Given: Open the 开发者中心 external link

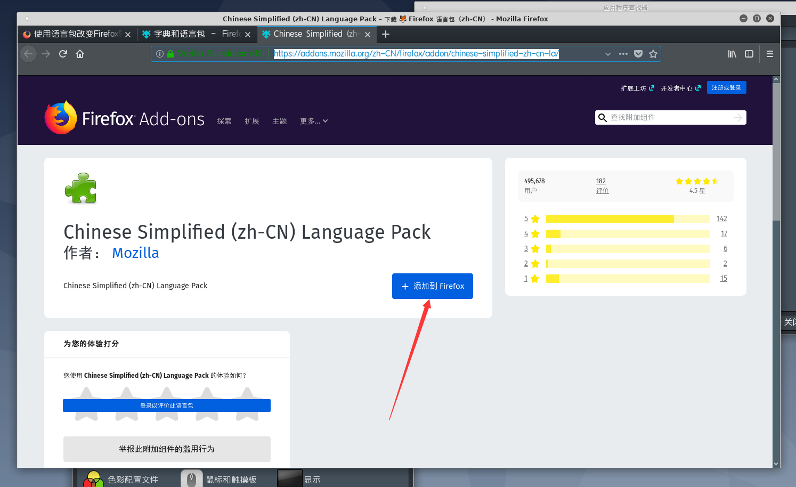Looking at the screenshot, I should click(x=680, y=88).
